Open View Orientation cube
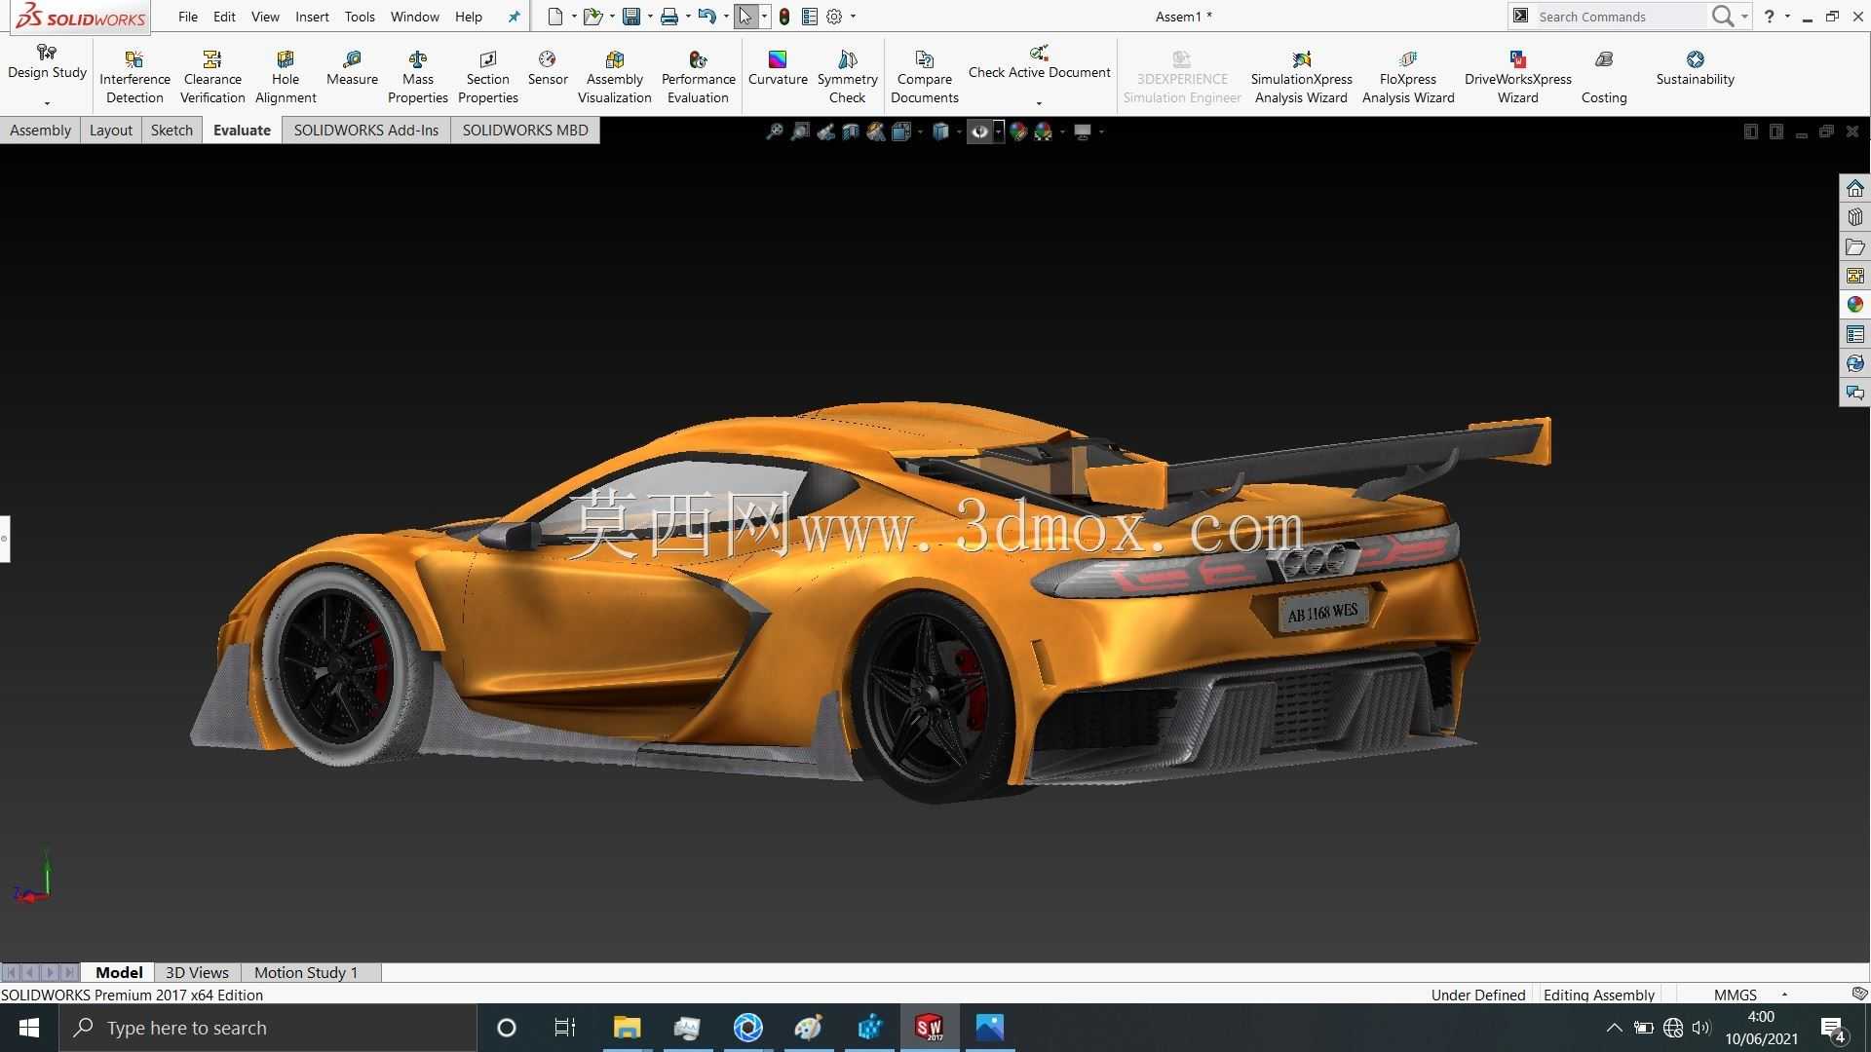Screen dimensions: 1871x1052 pos(901,131)
